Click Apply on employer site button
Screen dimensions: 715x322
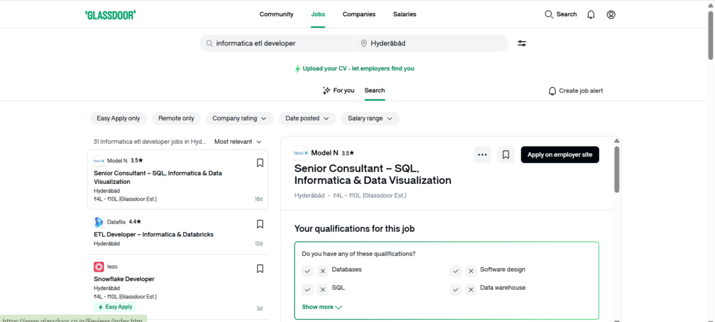(559, 155)
